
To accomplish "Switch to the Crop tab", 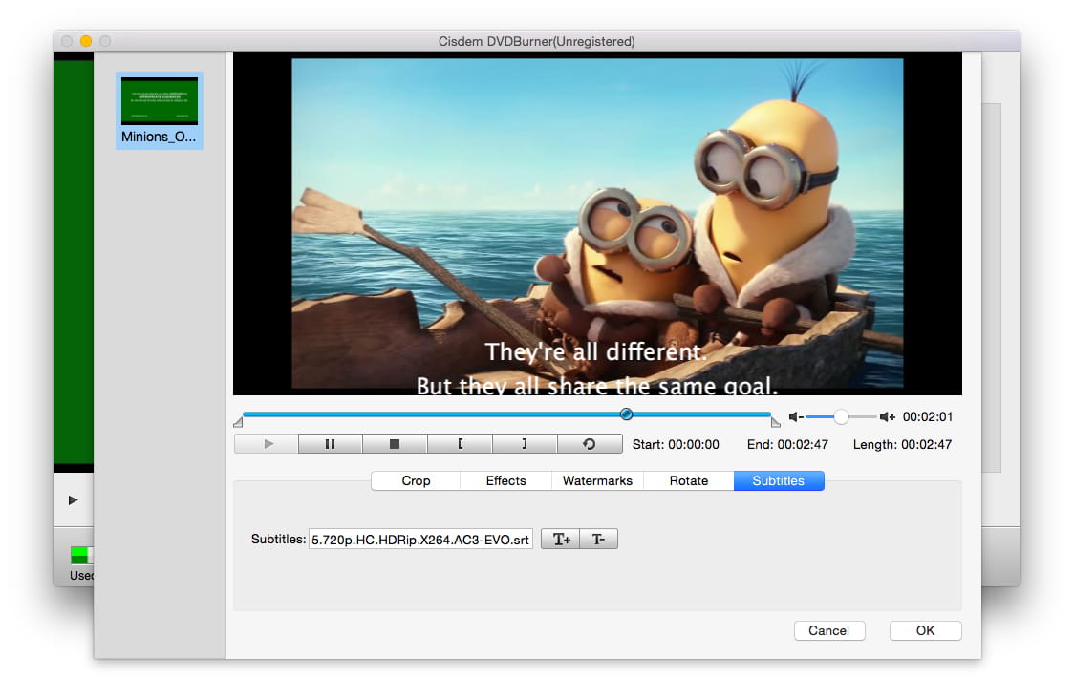I will click(x=416, y=481).
